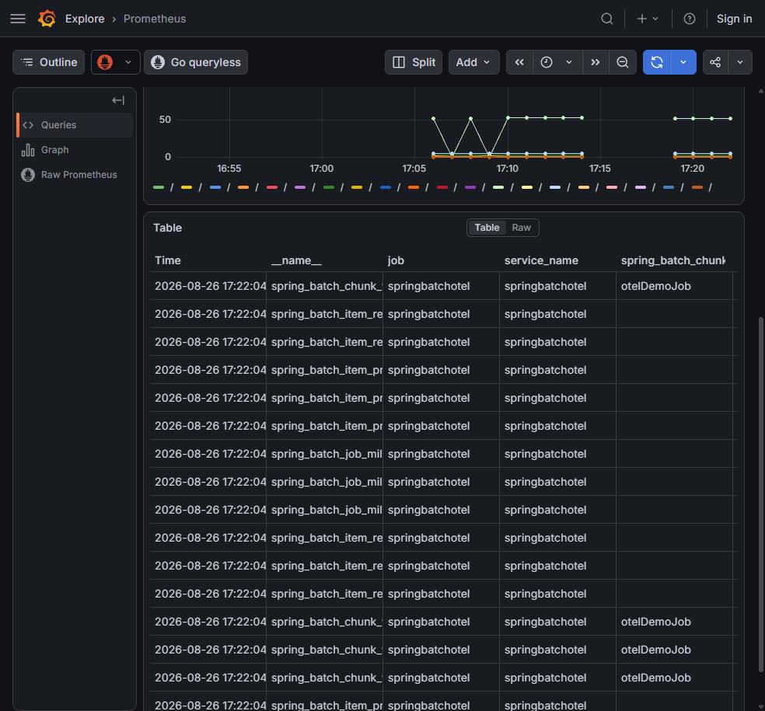Click the service_name column header
The image size is (765, 711).
[541, 260]
